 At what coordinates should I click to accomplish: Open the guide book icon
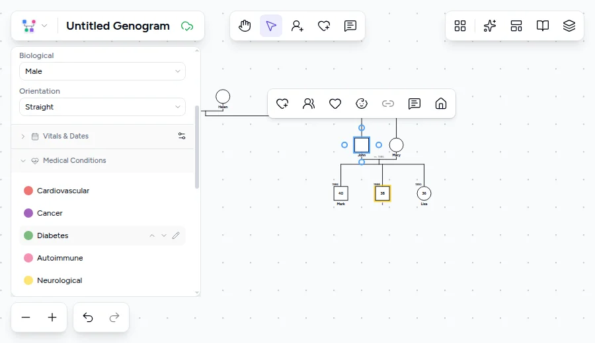click(x=543, y=26)
